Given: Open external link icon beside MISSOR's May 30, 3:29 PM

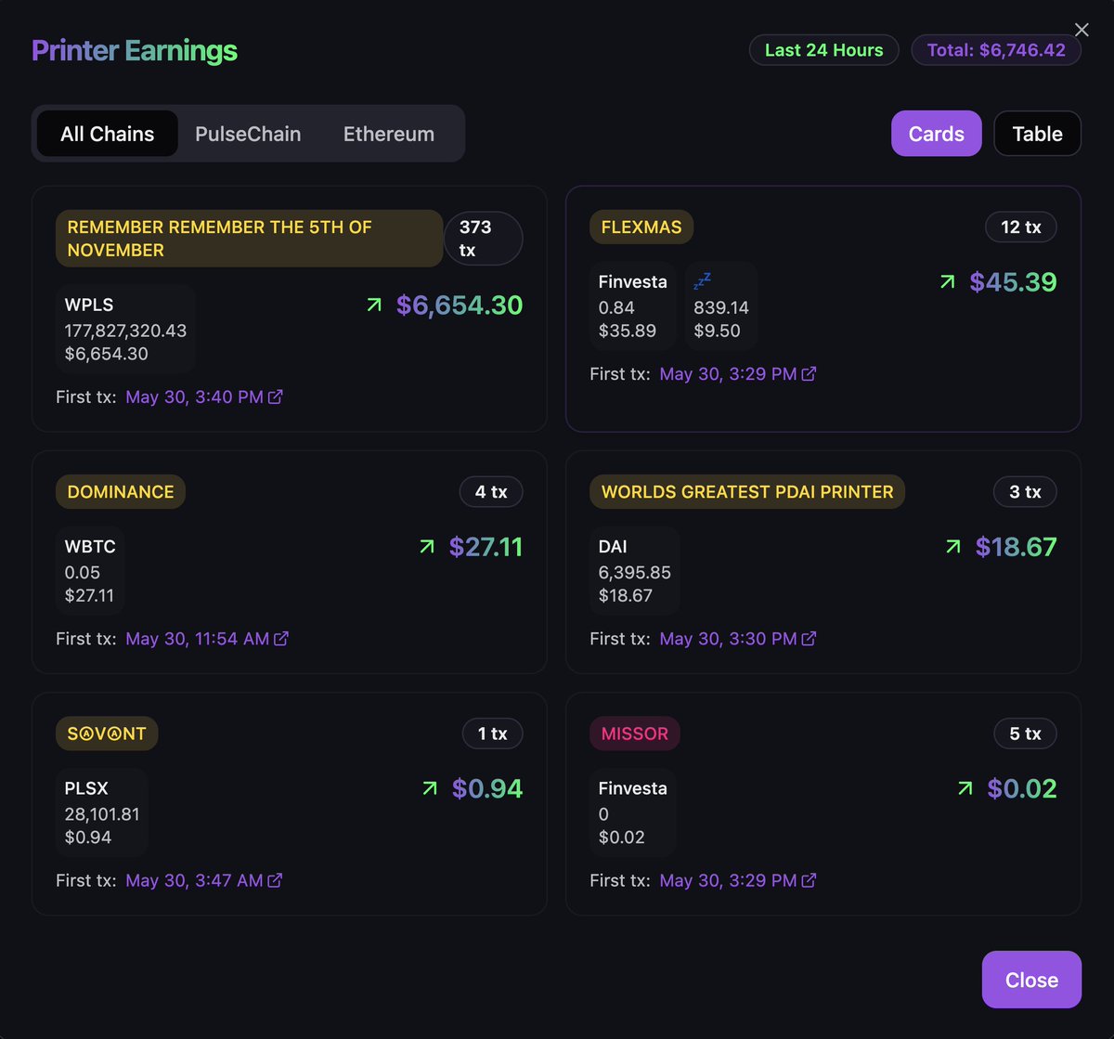Looking at the screenshot, I should point(809,879).
